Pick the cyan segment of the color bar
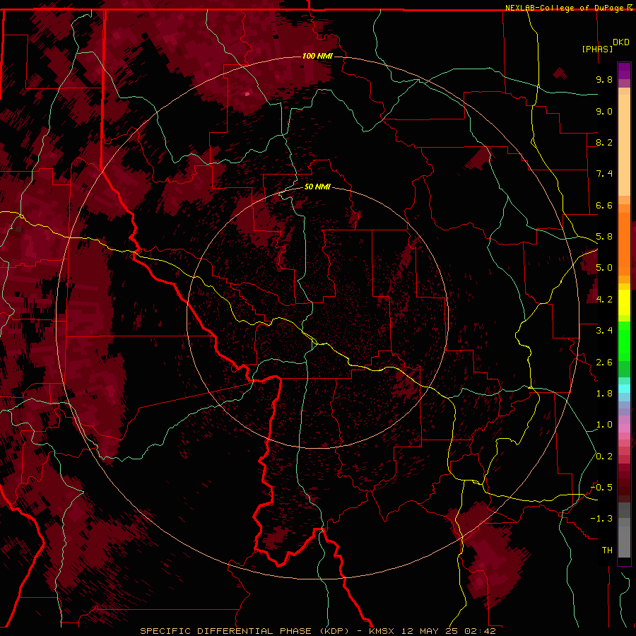Screen dimensions: 636x636 pos(624,388)
